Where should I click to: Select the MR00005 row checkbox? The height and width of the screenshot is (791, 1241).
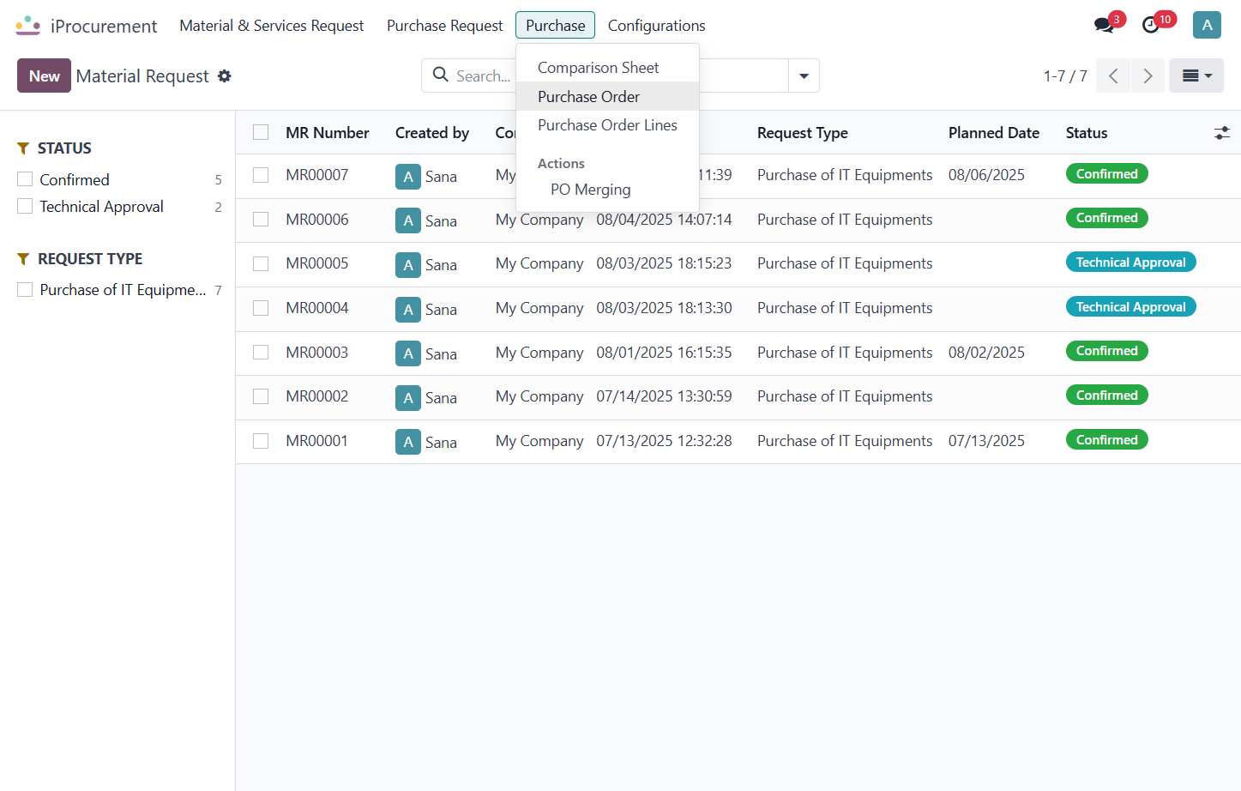coord(261,263)
